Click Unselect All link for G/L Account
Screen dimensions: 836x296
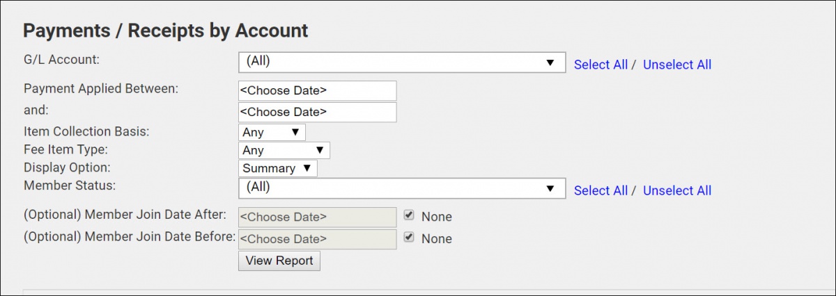tap(676, 65)
